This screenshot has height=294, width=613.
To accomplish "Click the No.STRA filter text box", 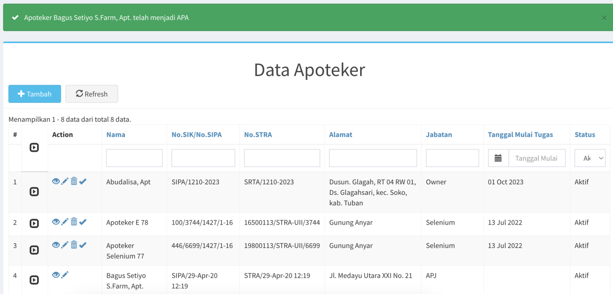I will tap(282, 158).
